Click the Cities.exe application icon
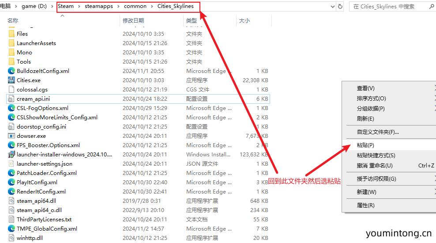436x243 pixels. (11, 80)
